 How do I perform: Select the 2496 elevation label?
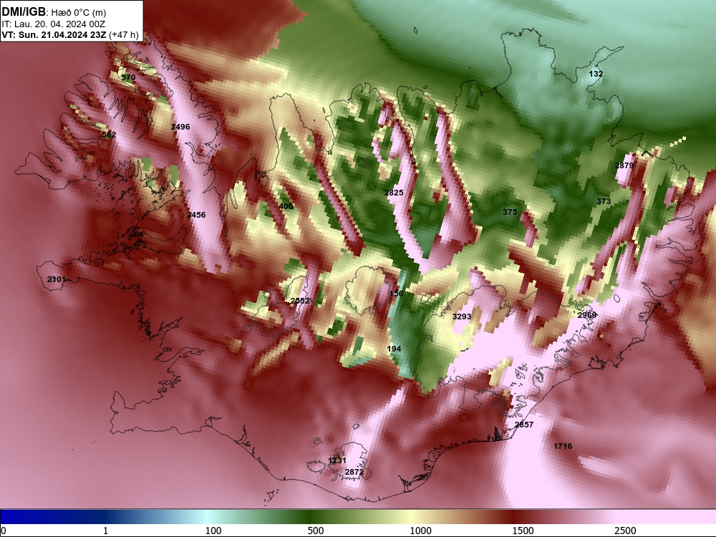pyautogui.click(x=180, y=127)
